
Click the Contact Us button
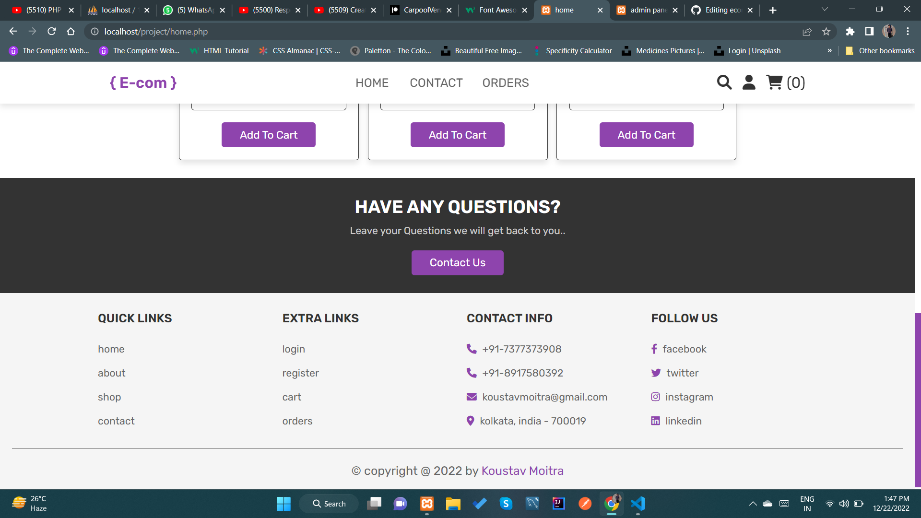click(458, 263)
